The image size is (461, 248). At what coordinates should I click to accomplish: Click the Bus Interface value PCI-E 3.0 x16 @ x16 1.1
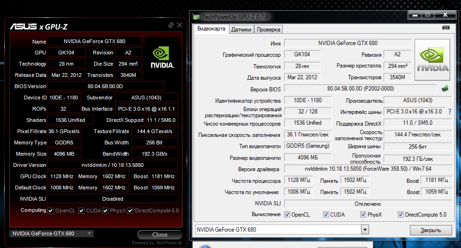tap(146, 109)
